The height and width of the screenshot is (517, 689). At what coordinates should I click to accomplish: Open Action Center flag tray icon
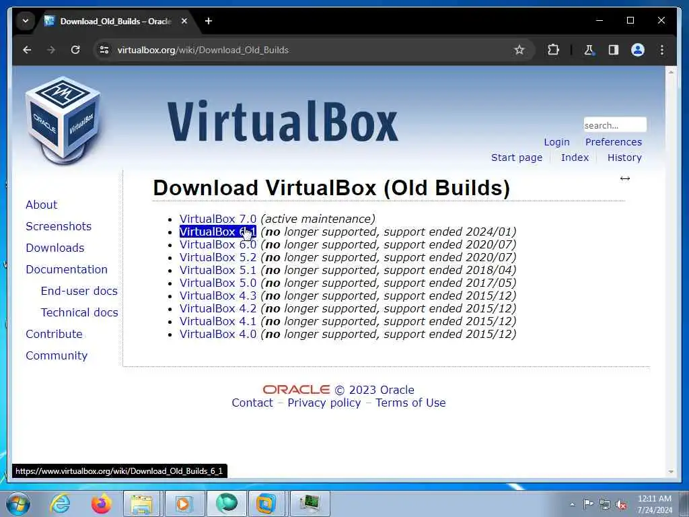coord(588,504)
